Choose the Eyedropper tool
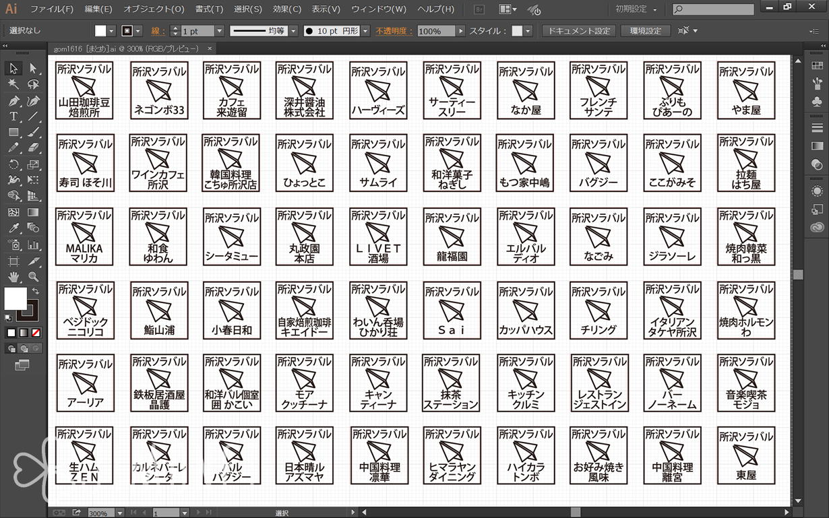 click(13, 229)
